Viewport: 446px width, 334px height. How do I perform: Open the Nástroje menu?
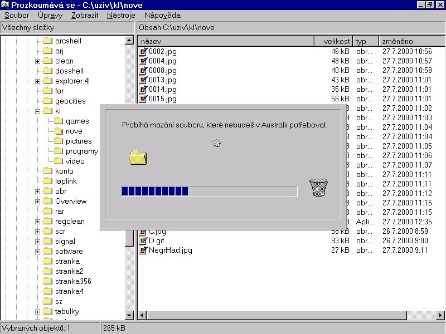pos(121,16)
